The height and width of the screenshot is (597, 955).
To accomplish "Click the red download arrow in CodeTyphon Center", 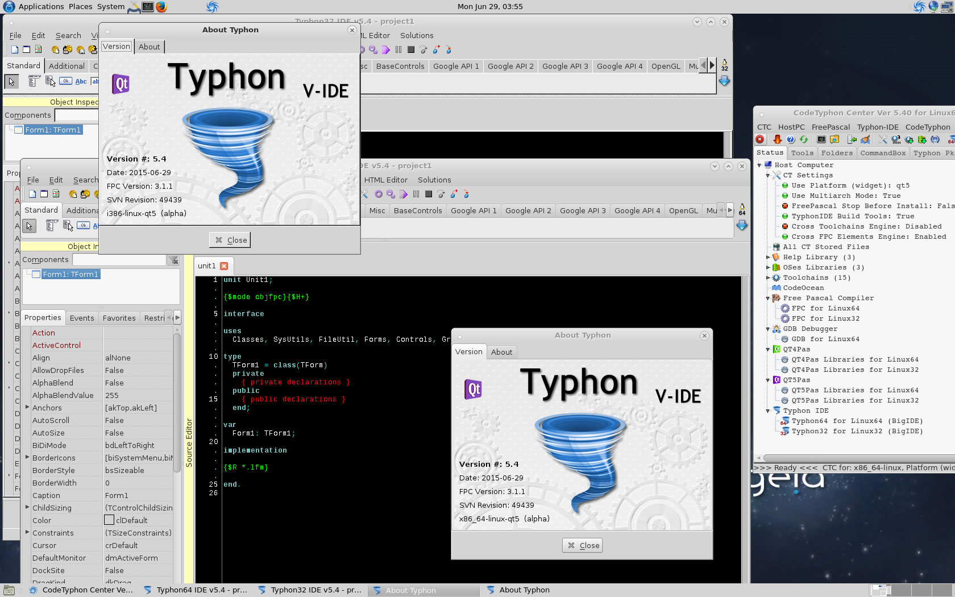I will tap(778, 139).
